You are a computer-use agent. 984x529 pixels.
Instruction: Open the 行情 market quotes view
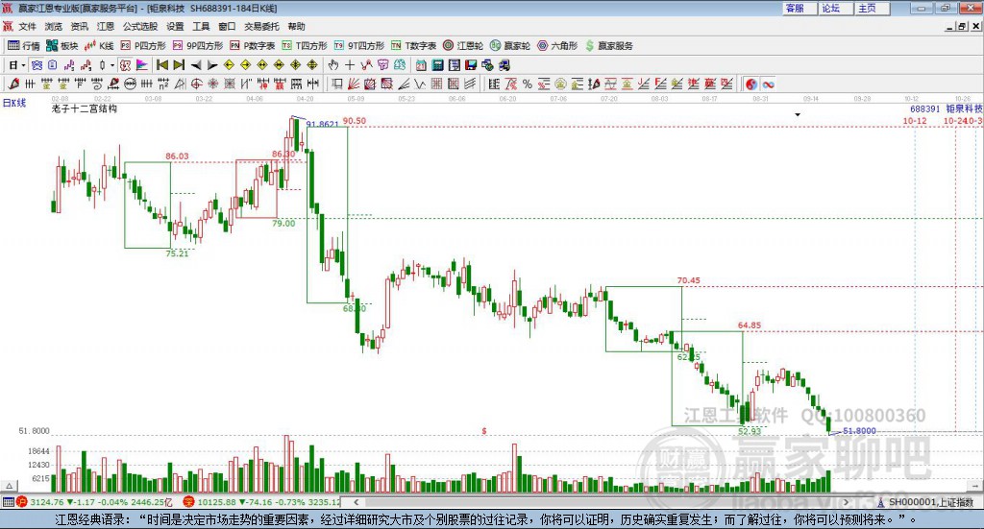point(23,46)
